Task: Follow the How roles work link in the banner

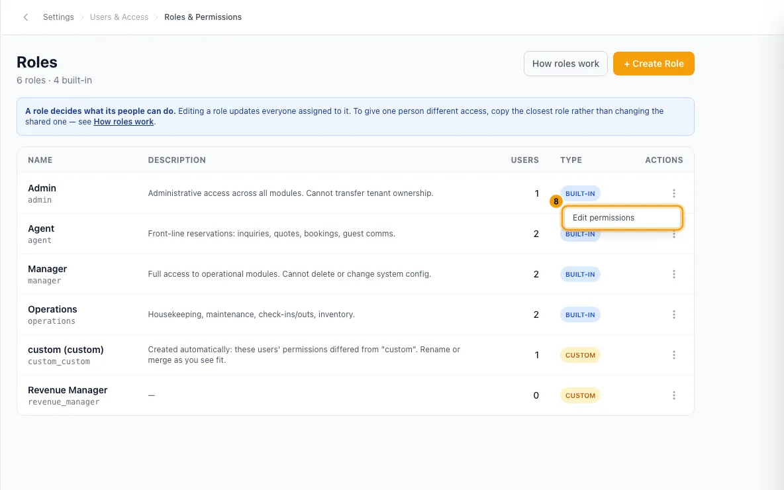Action: [124, 122]
